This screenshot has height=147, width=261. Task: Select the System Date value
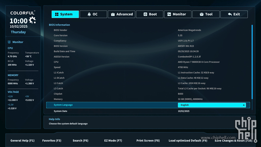[x=183, y=111]
